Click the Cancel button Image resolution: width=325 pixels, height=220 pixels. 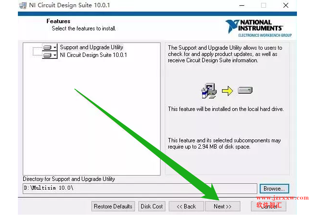click(x=268, y=206)
